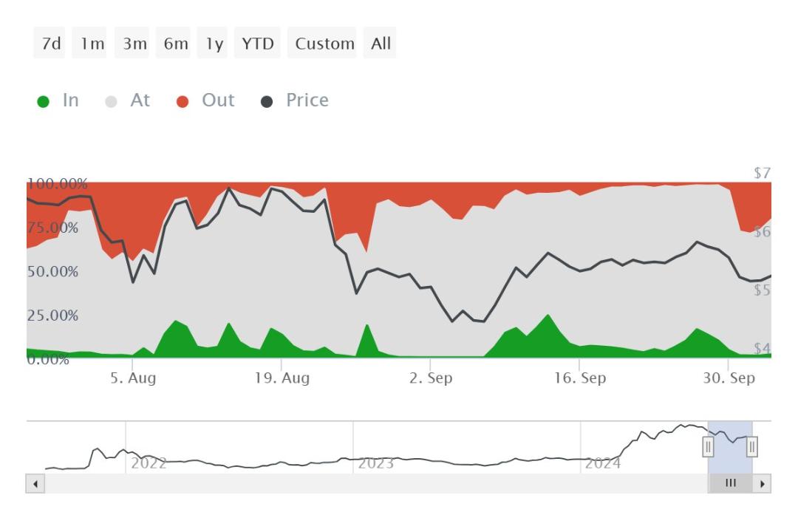
Task: Click the navigator left range handle
Action: pyautogui.click(x=708, y=446)
